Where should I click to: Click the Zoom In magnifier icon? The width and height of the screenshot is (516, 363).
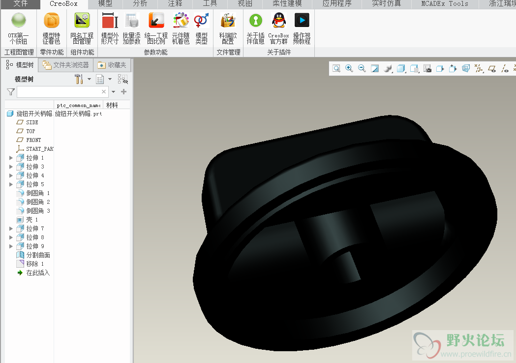pos(349,68)
